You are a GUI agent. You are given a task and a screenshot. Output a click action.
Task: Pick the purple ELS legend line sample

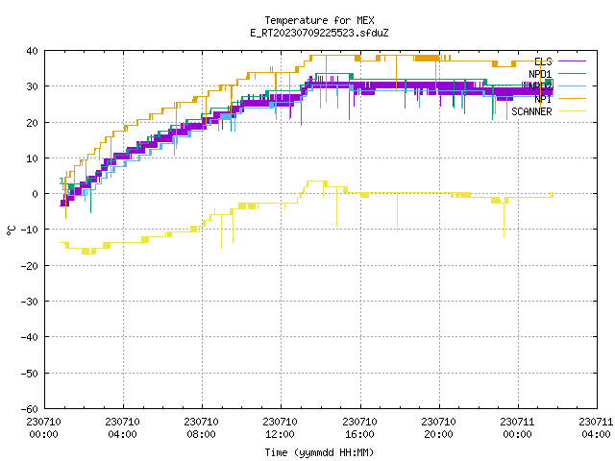click(572, 61)
